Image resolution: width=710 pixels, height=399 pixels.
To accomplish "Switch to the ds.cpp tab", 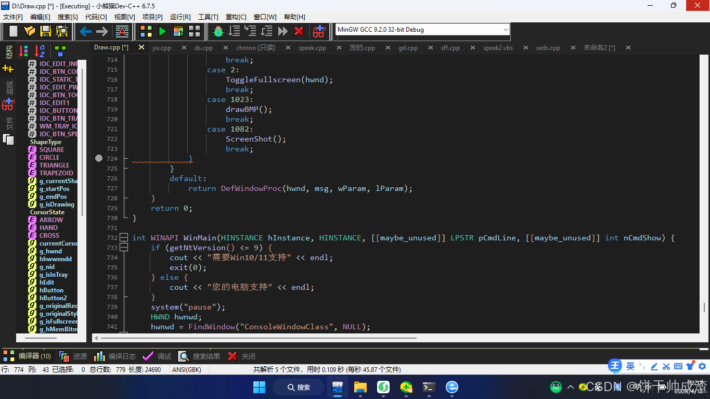I will (203, 48).
